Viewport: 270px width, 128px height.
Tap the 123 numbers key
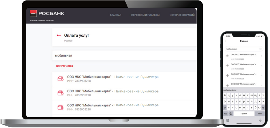click(225, 114)
